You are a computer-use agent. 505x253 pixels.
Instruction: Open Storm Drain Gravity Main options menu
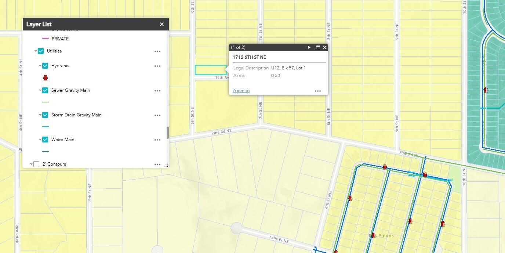pyautogui.click(x=157, y=115)
